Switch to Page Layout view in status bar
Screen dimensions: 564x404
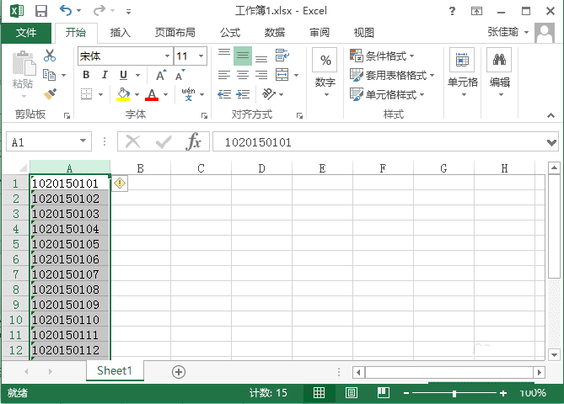point(351,393)
